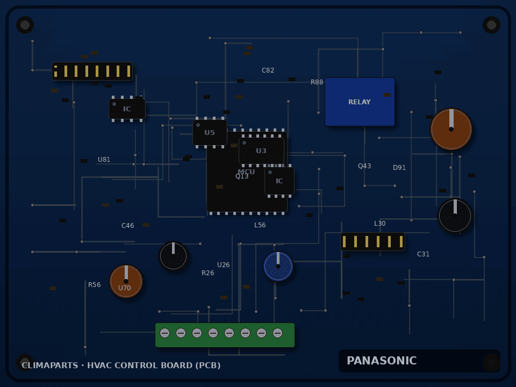516x387 pixels.
Task: Select the brown U70 potentiometer
Action: [126, 281]
